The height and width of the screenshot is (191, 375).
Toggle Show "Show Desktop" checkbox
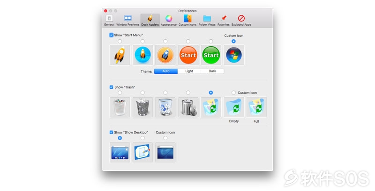[111, 132]
